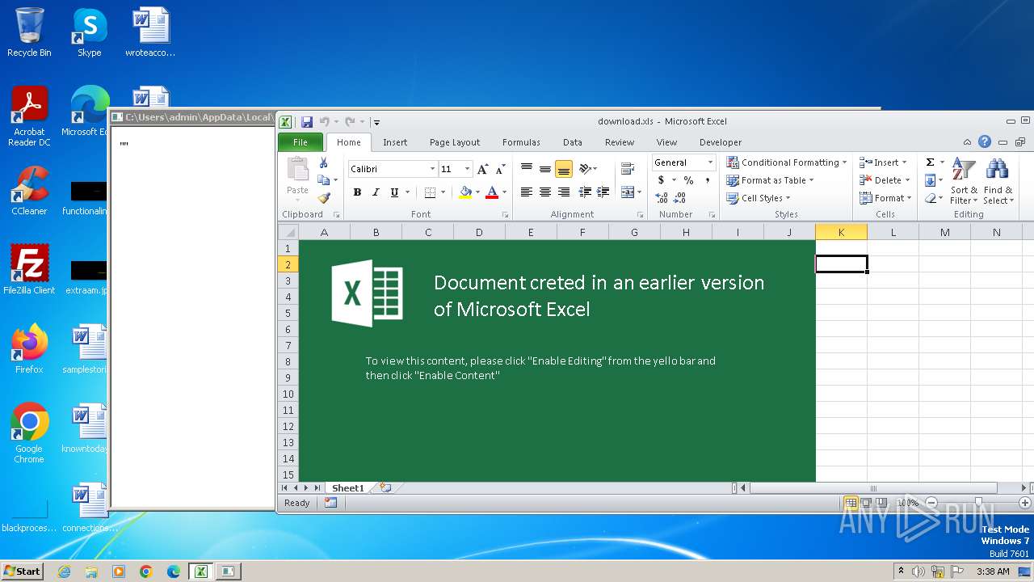Click the Fill down arrow icon

[x=930, y=180]
